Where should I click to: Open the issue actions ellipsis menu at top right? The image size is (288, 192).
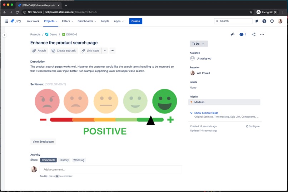click(x=262, y=34)
